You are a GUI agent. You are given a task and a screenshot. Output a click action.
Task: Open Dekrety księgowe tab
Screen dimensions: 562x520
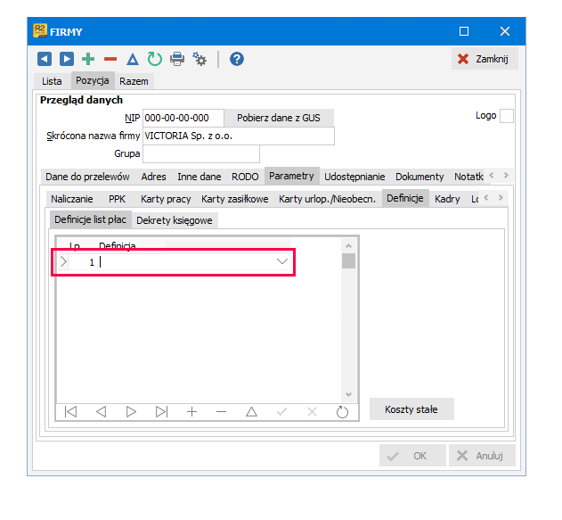[x=175, y=220]
